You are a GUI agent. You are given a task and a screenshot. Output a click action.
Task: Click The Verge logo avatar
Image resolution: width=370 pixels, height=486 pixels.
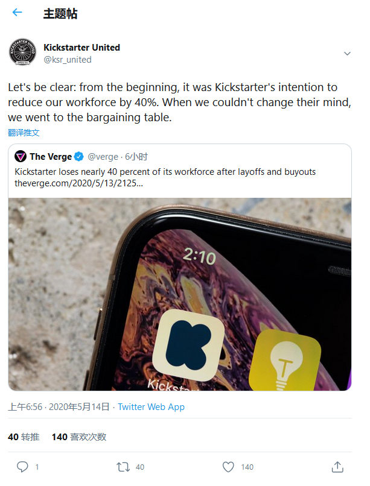21,157
